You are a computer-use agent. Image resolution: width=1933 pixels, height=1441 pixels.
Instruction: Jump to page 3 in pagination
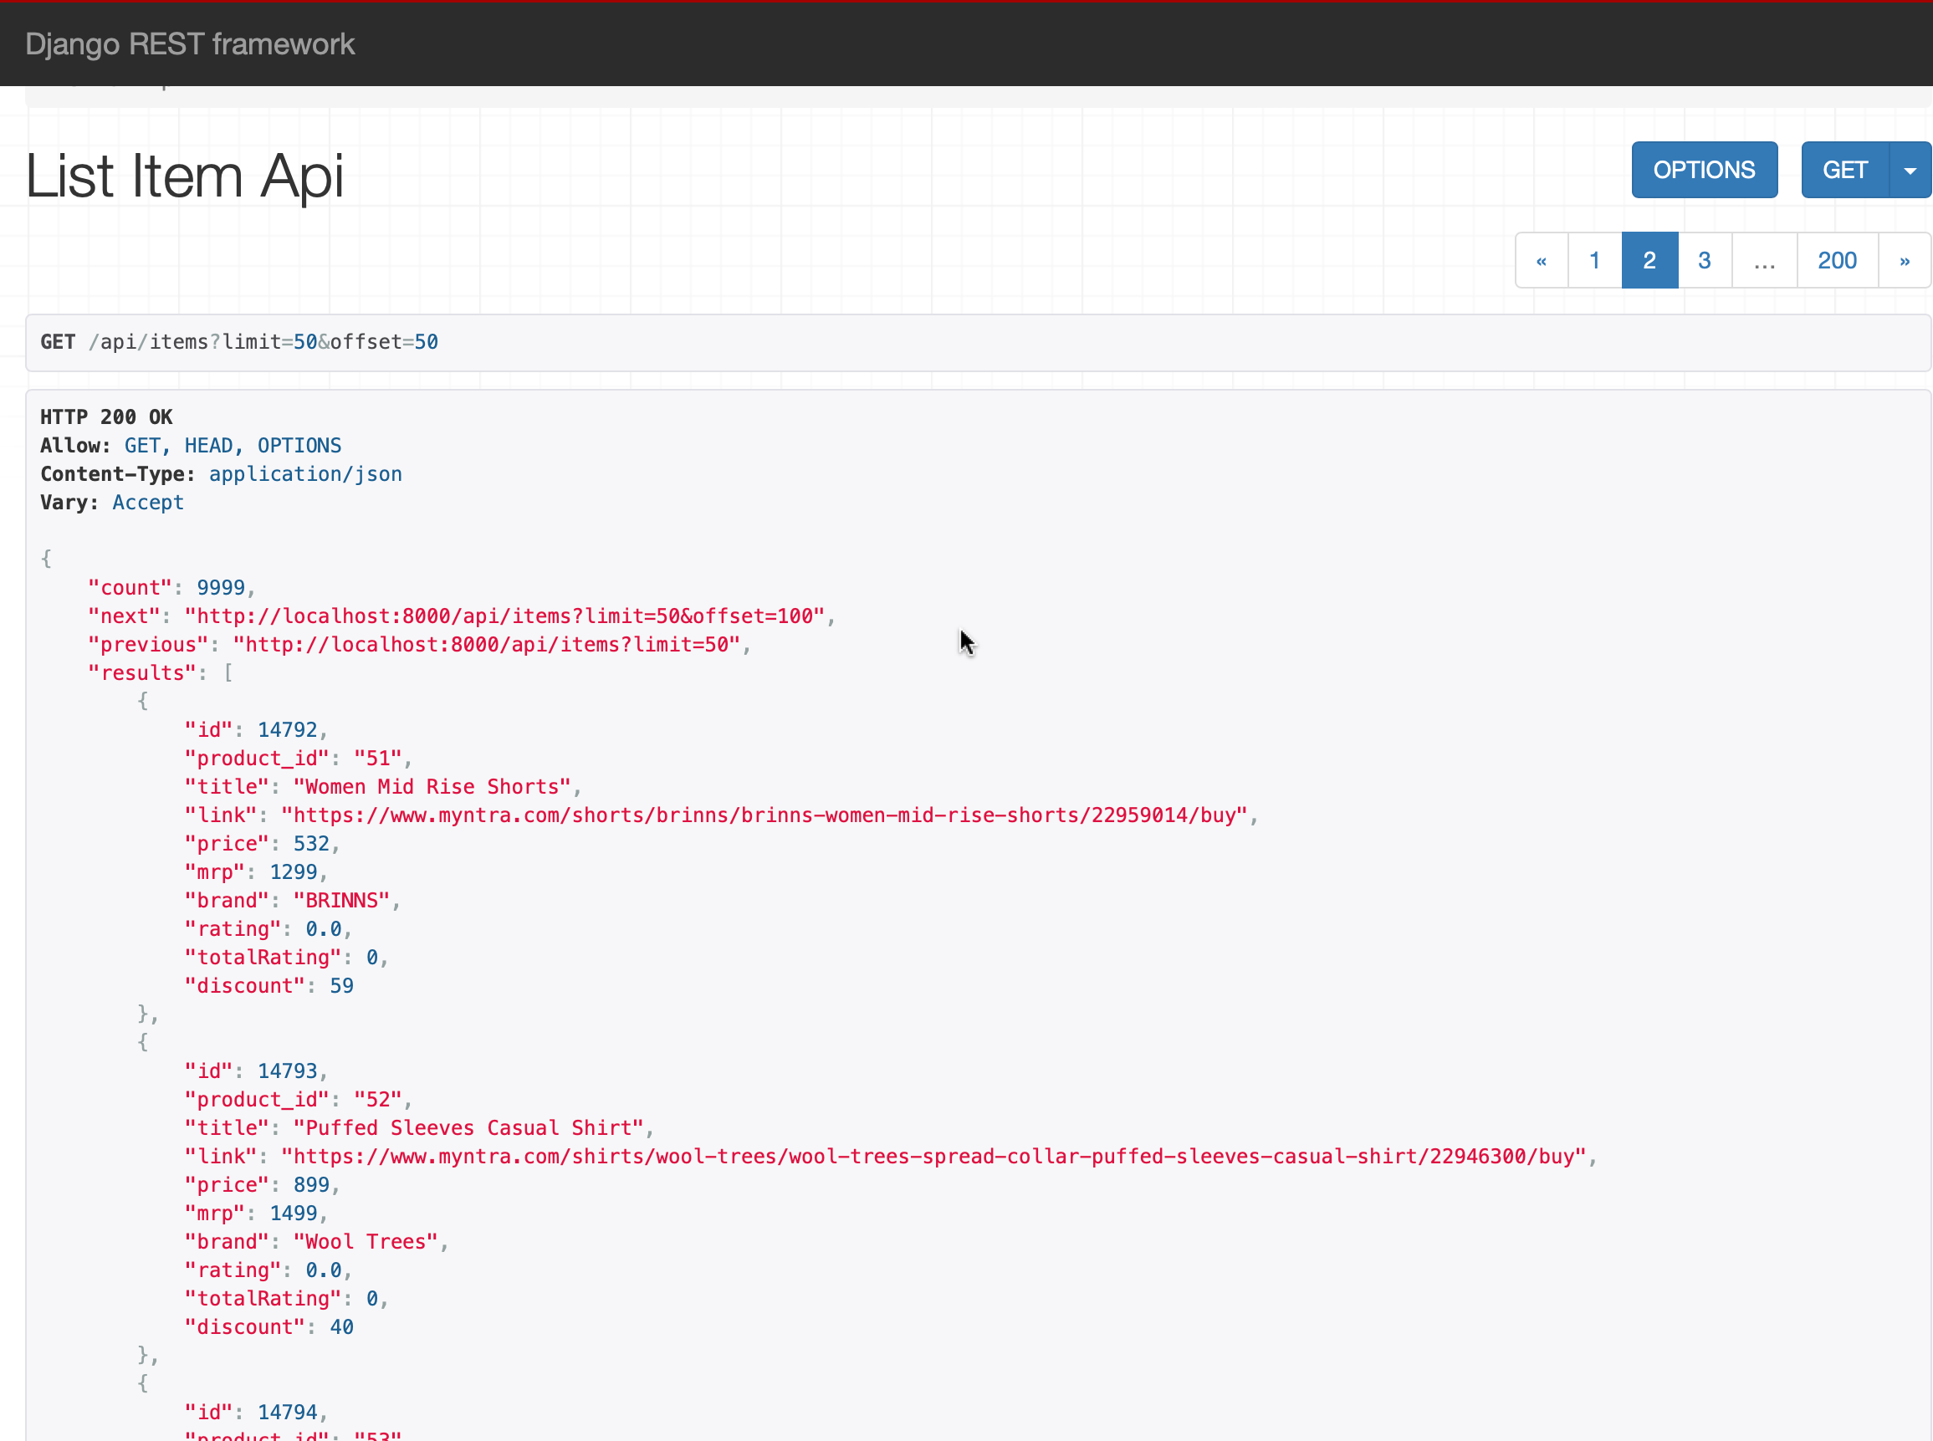1704,261
